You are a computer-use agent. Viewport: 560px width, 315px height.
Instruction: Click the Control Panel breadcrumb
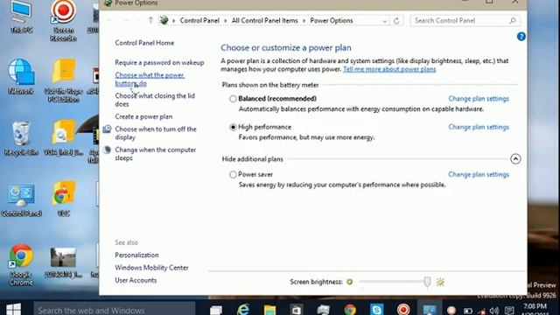click(x=199, y=21)
